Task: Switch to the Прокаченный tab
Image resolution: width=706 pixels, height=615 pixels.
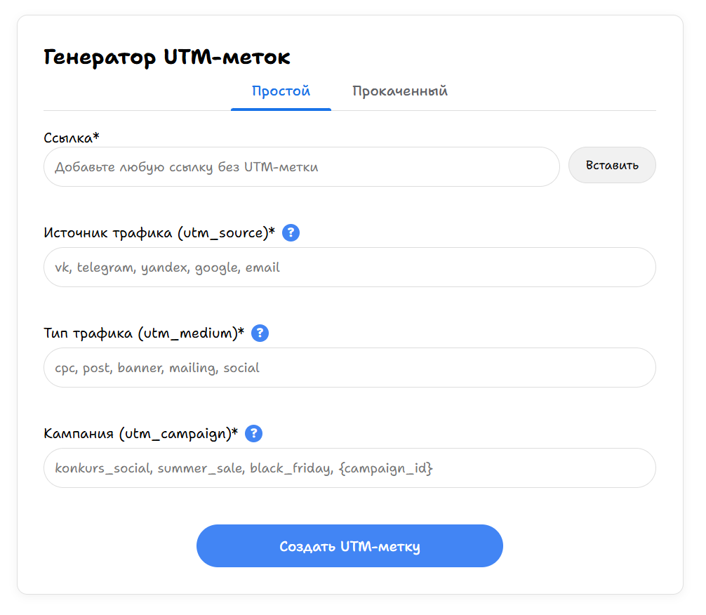Action: click(x=399, y=91)
